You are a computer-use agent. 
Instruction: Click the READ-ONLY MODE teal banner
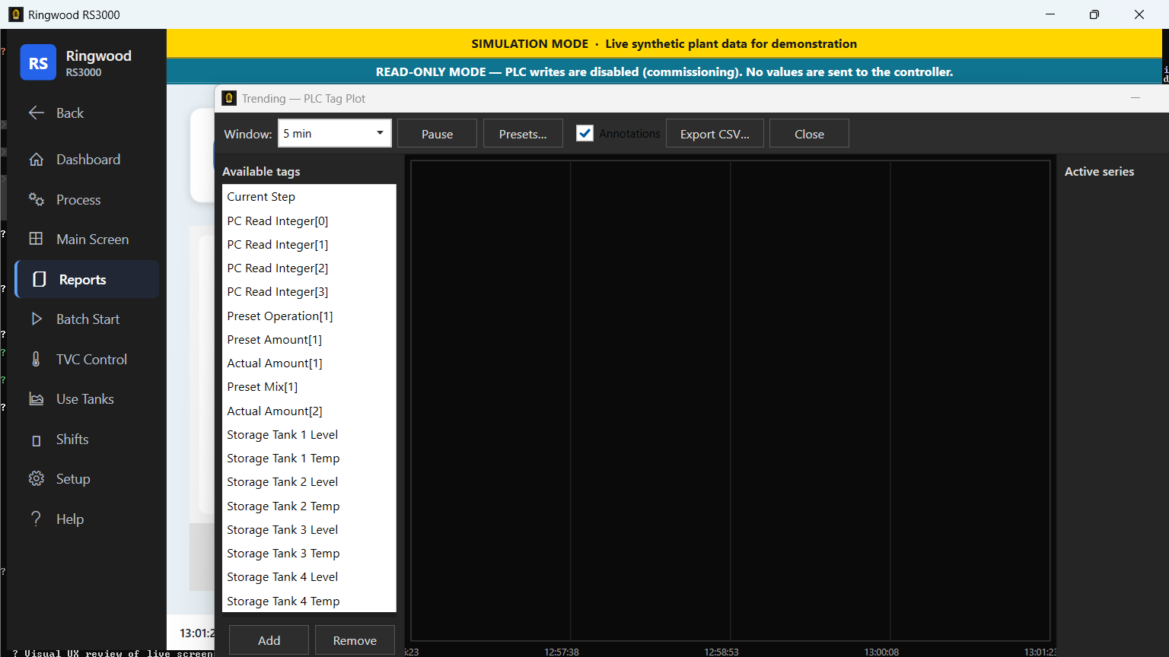[664, 71]
